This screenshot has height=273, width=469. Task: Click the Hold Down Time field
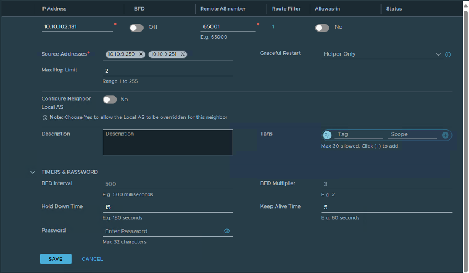click(167, 207)
